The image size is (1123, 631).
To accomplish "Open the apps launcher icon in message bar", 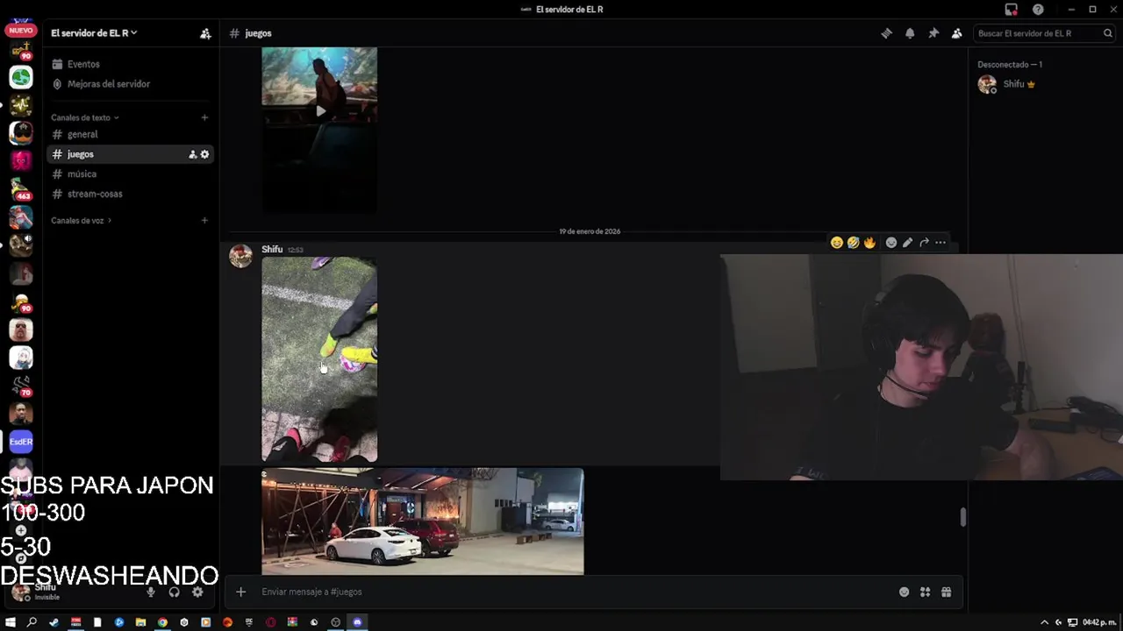I will tap(925, 592).
